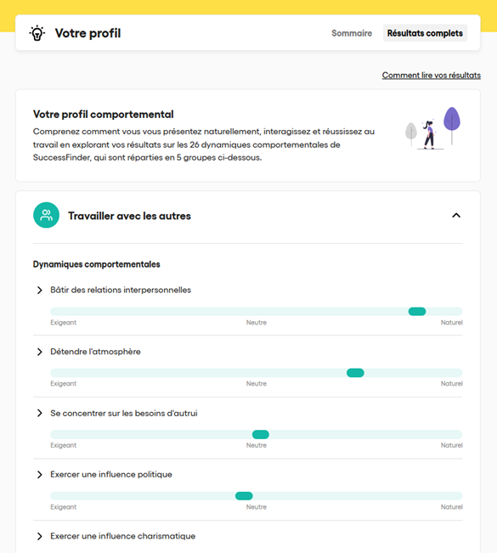Viewport: 497px width, 553px height.
Task: Expand the Détendre l'atmosphère dynamic
Action: click(40, 352)
